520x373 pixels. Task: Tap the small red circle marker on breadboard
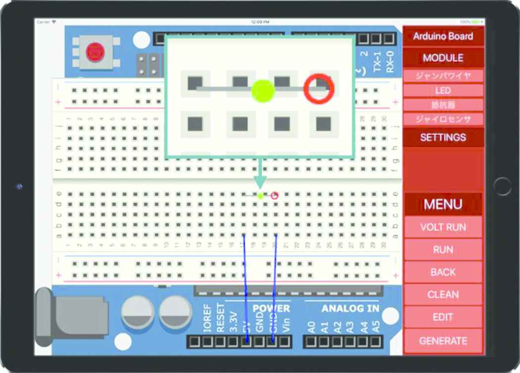274,195
